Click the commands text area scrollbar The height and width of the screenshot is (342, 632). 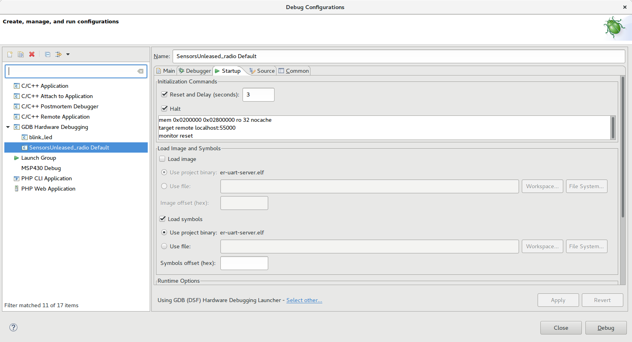coord(613,128)
